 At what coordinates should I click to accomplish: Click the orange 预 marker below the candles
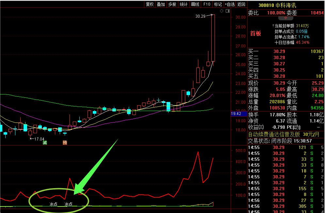pos(65,143)
